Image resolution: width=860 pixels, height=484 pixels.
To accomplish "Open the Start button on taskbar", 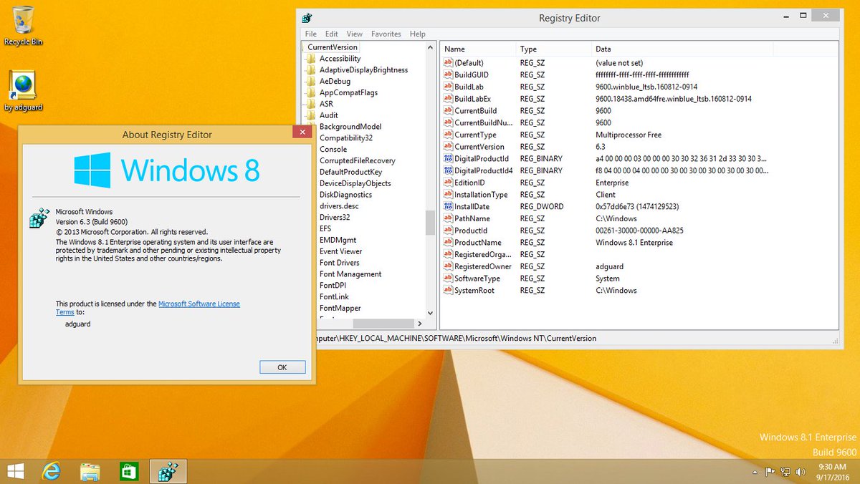I will pyautogui.click(x=15, y=471).
